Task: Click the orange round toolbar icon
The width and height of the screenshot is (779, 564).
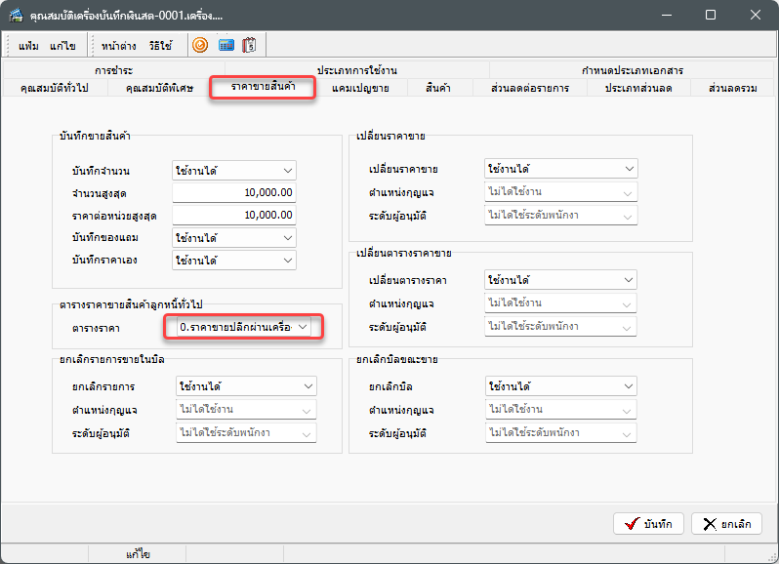Action: click(x=200, y=45)
